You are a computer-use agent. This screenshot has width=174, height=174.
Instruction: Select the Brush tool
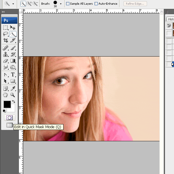[13, 48]
